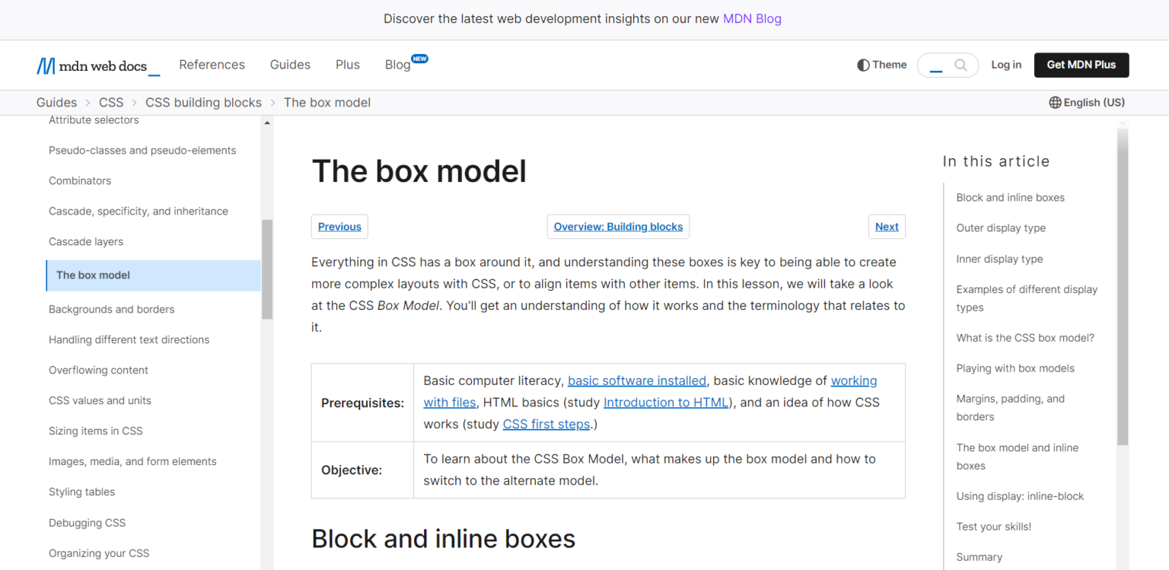Jump to 'What is the CSS box model?'

click(1025, 337)
